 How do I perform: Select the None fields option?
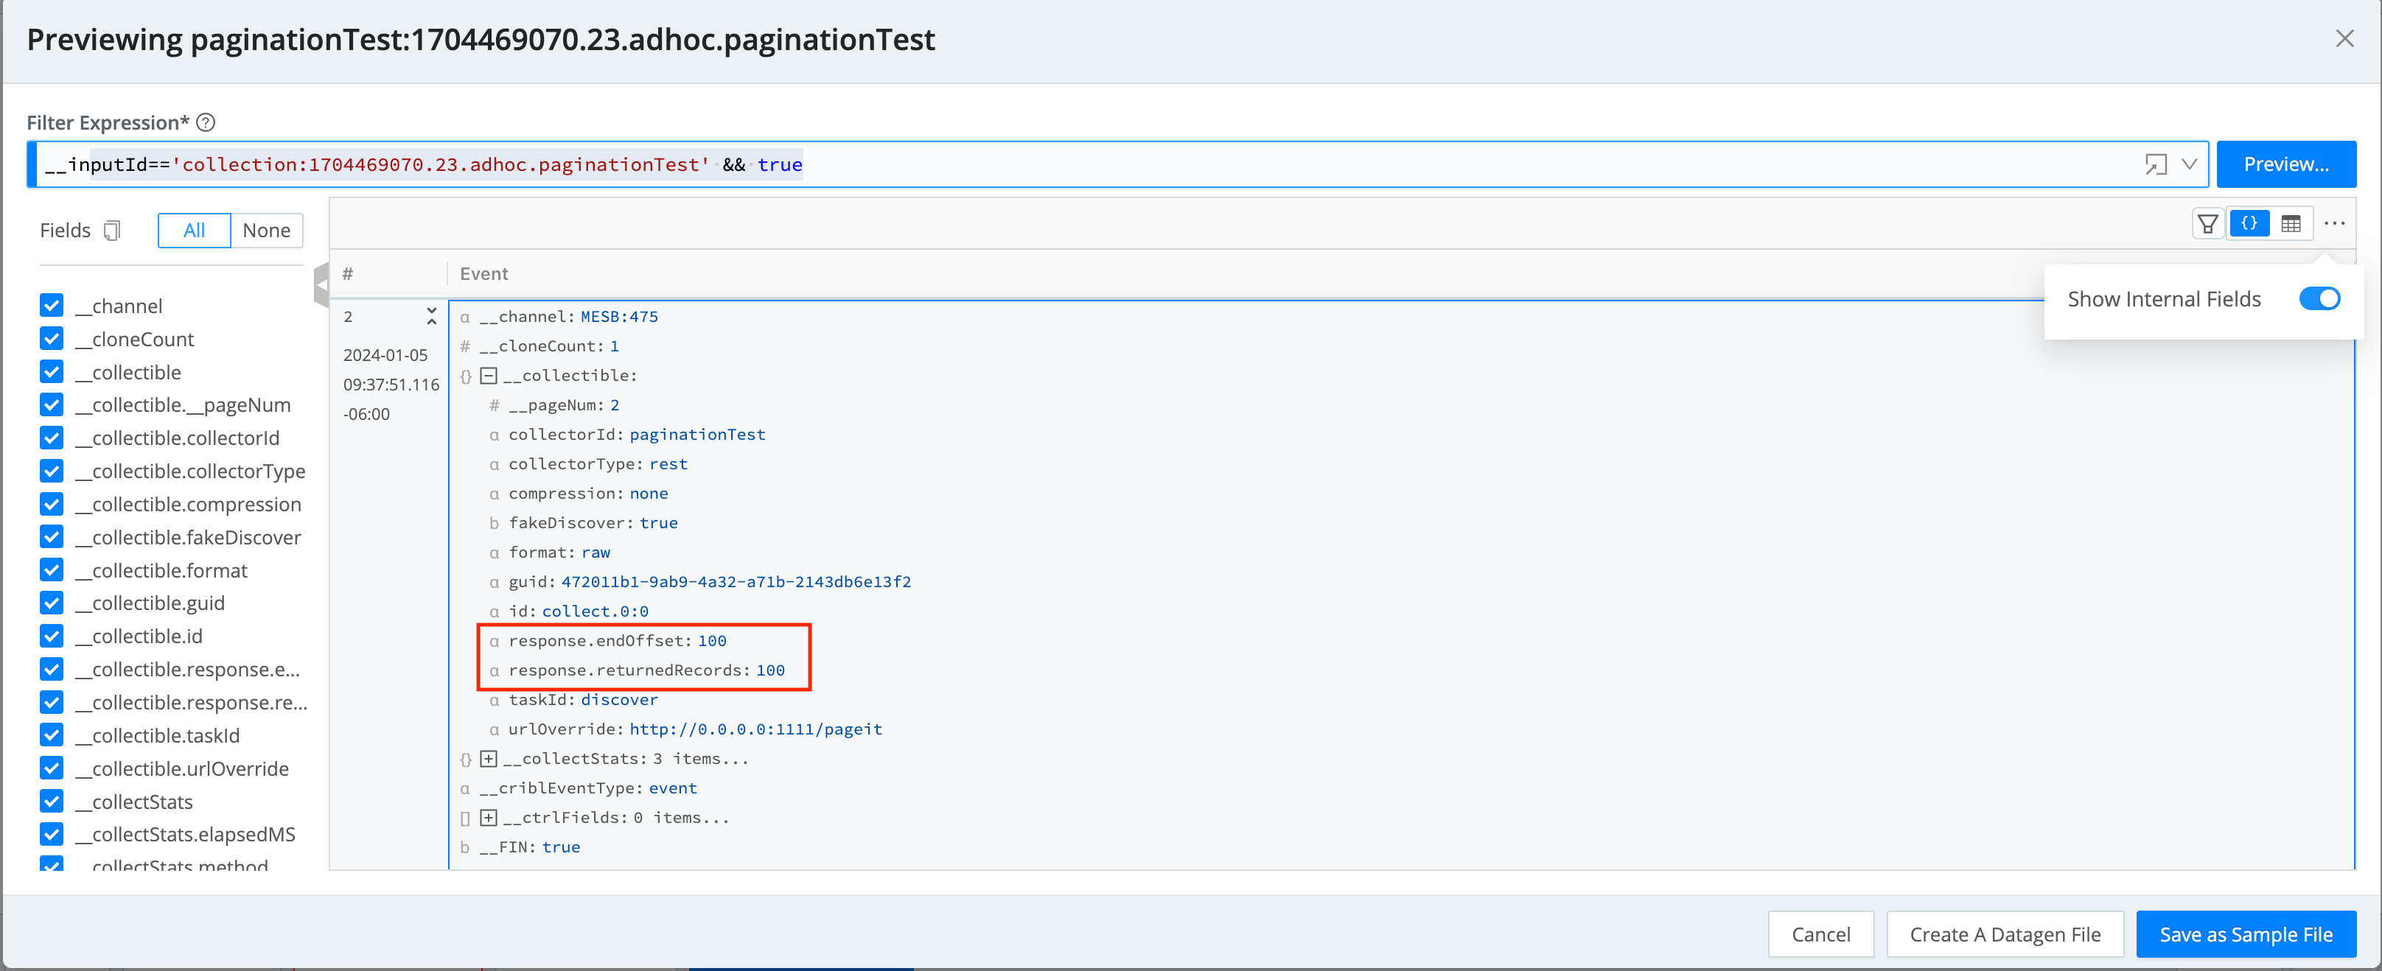[x=266, y=231]
